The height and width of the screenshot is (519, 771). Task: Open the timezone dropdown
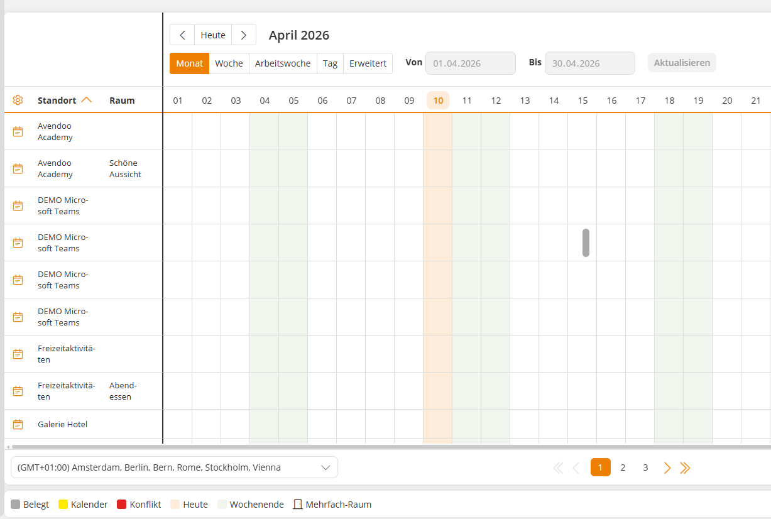[x=174, y=467]
